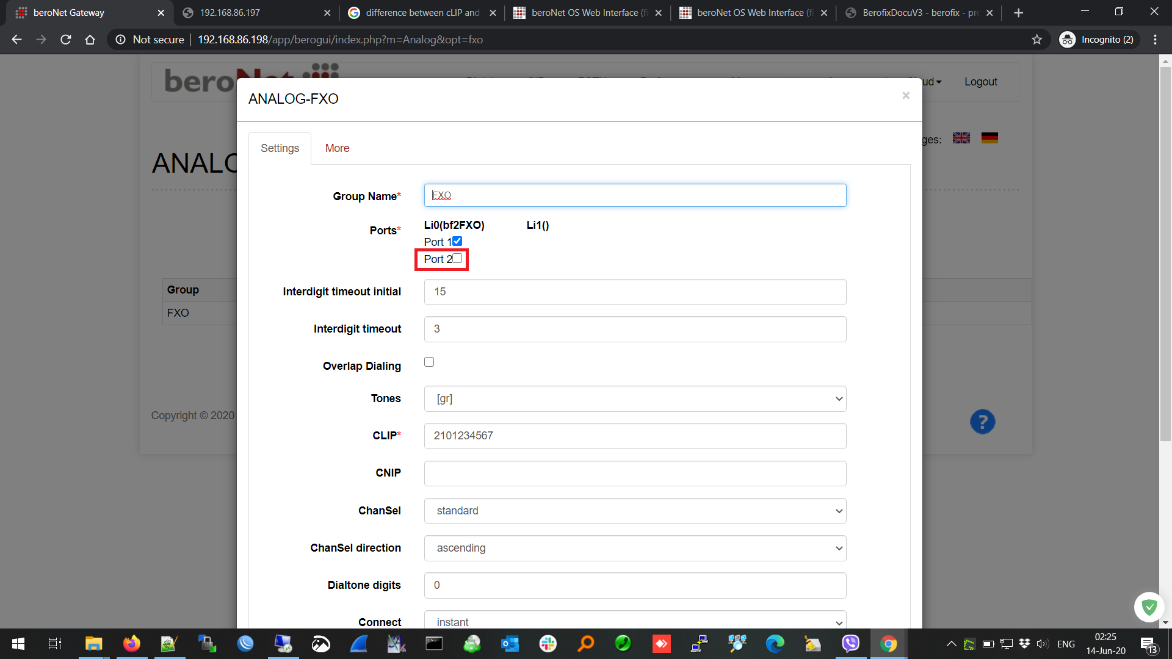Enable the Port 2 checkbox
The width and height of the screenshot is (1172, 659).
(x=457, y=258)
